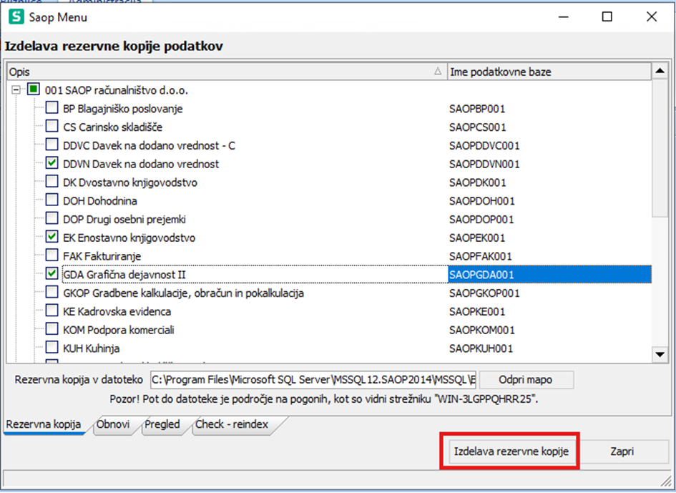676x493 pixels.
Task: Maximize the Saop Menu window
Action: pyautogui.click(x=607, y=17)
